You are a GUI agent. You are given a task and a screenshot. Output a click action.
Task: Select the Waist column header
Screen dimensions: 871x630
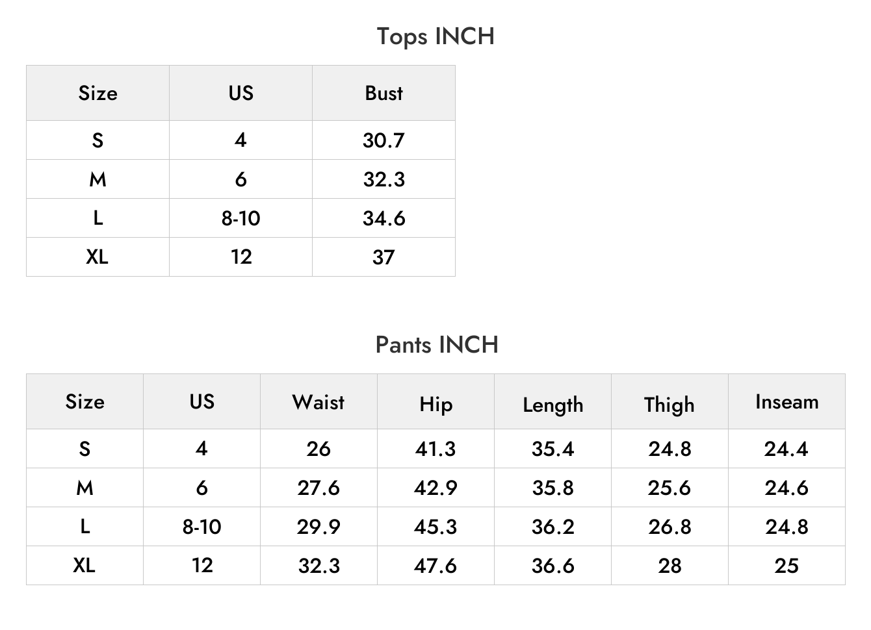tap(318, 401)
